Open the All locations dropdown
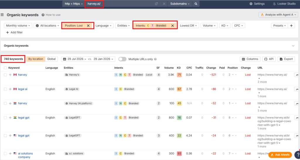300x160 pixels. (x=47, y=26)
